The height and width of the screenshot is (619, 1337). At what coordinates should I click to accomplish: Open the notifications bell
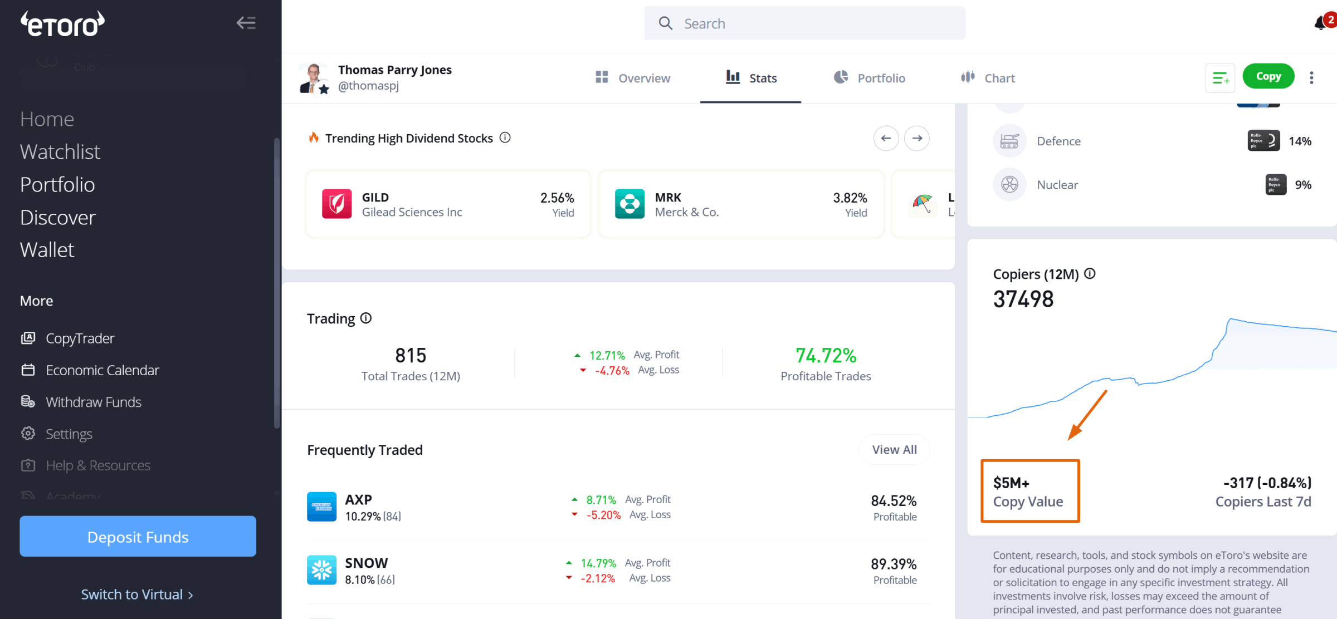1320,23
